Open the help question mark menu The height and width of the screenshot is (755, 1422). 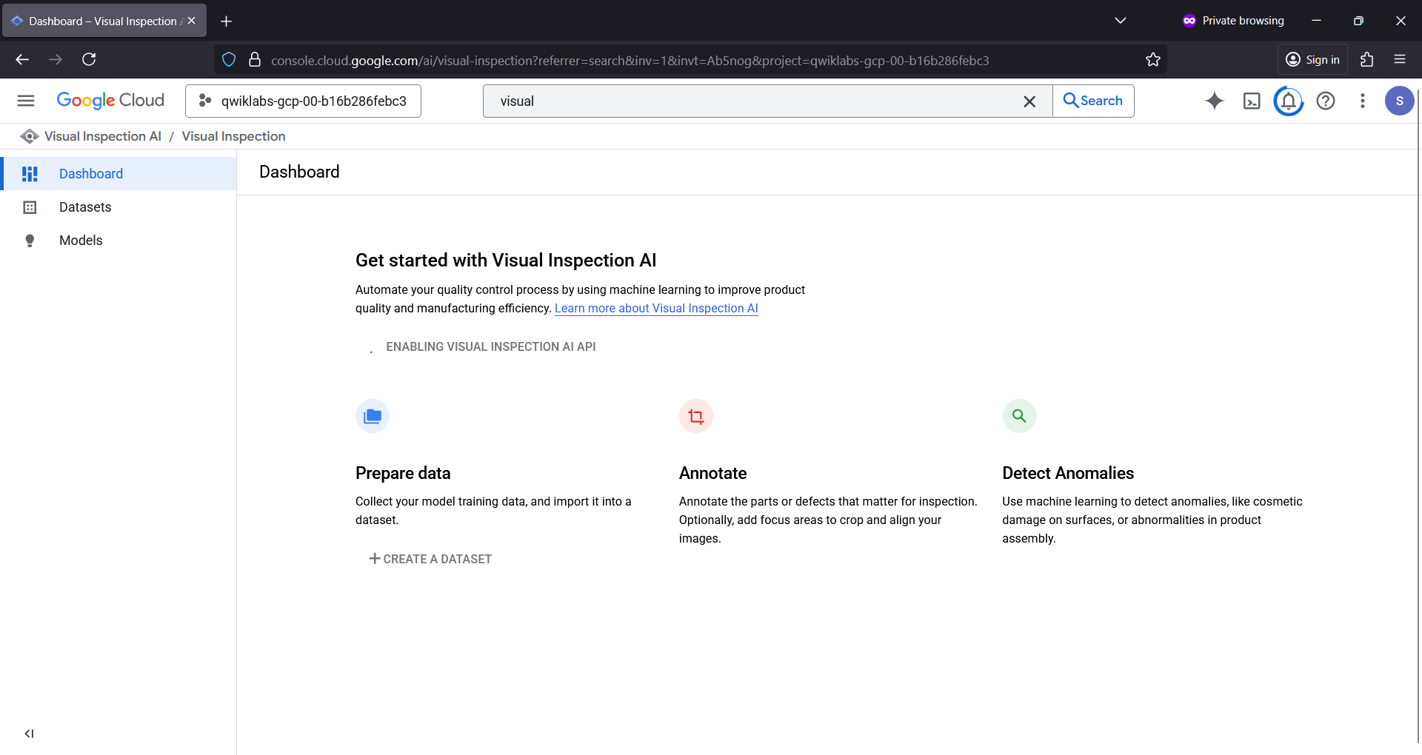pos(1326,101)
